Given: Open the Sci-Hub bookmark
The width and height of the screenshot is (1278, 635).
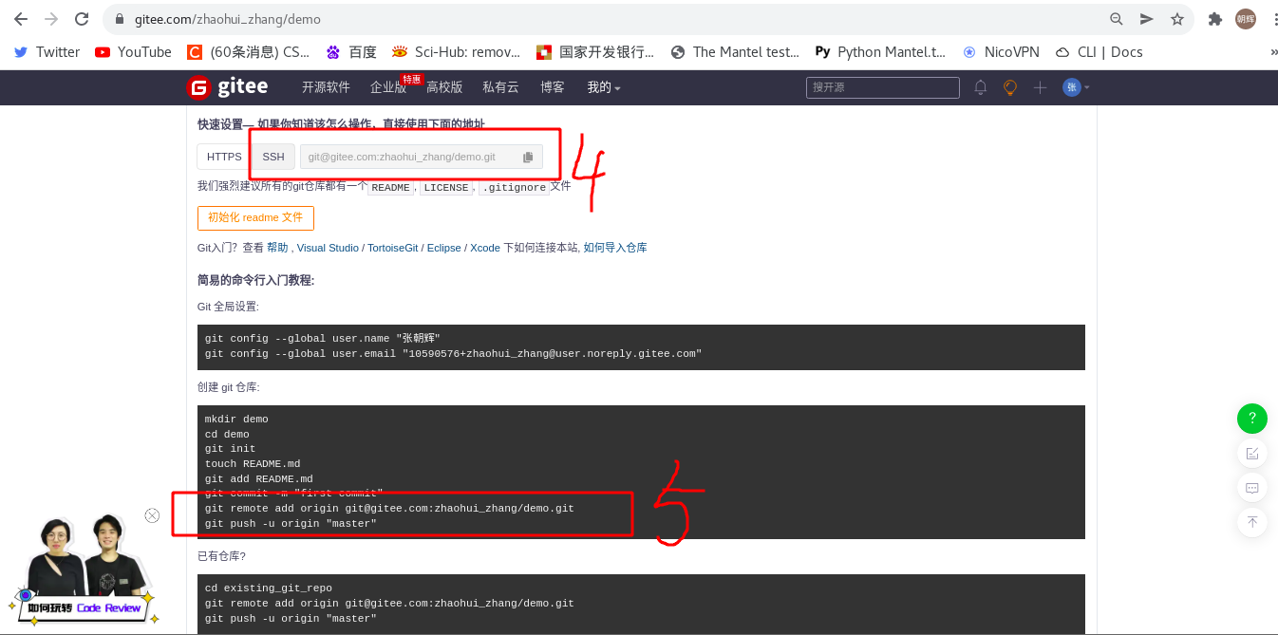Looking at the screenshot, I should coord(457,52).
